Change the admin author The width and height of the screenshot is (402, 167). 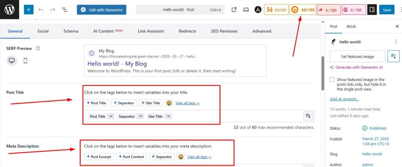(x=367, y=165)
